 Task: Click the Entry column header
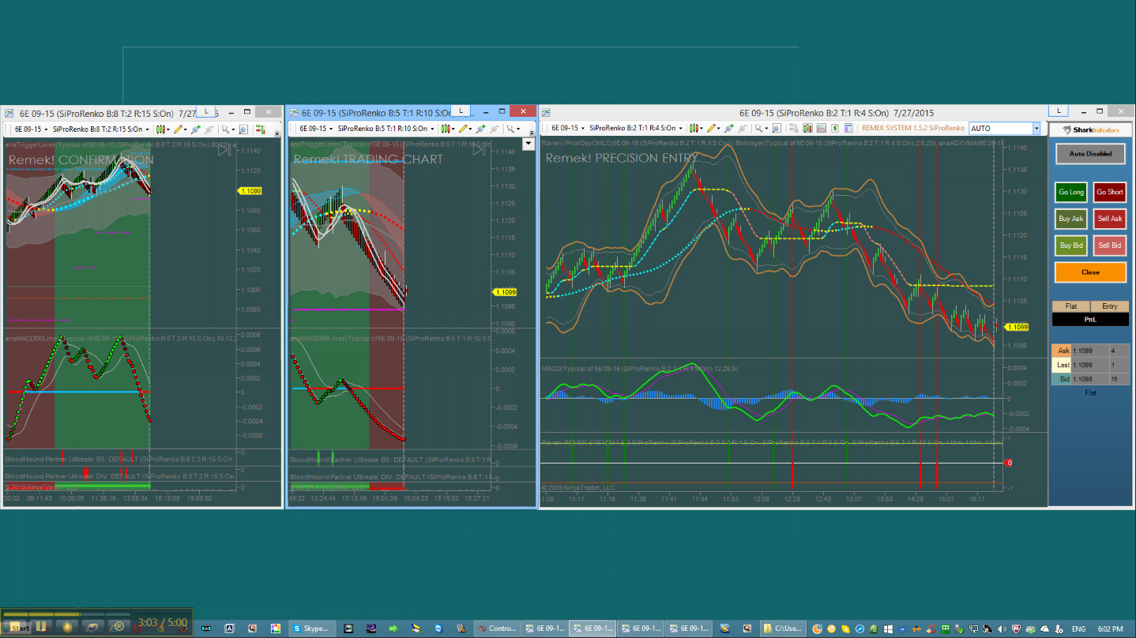coord(1110,306)
